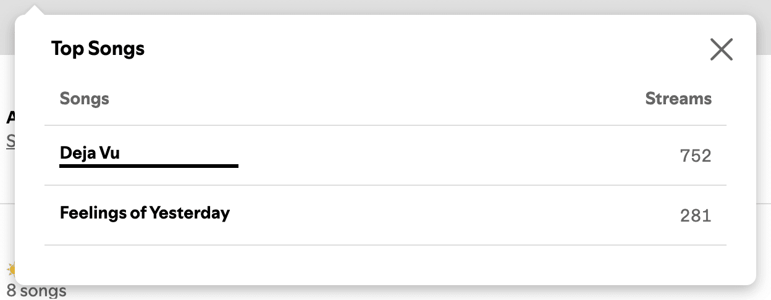Click the 8 songs label behind popup
Screen dimensions: 771x300
36,291
